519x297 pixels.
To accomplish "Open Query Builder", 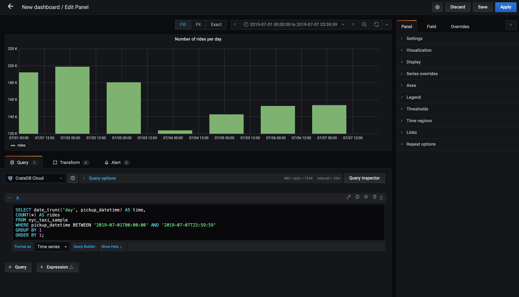I will [x=84, y=247].
